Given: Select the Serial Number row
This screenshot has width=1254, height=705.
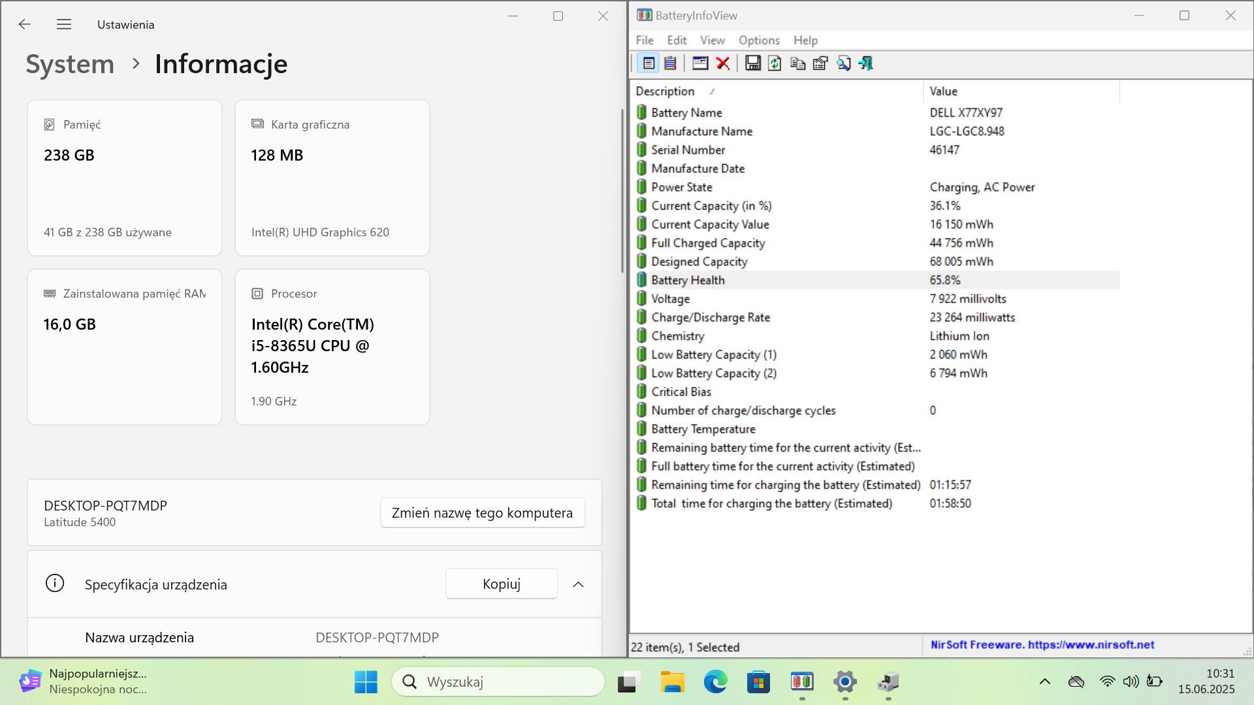Looking at the screenshot, I should pos(875,150).
